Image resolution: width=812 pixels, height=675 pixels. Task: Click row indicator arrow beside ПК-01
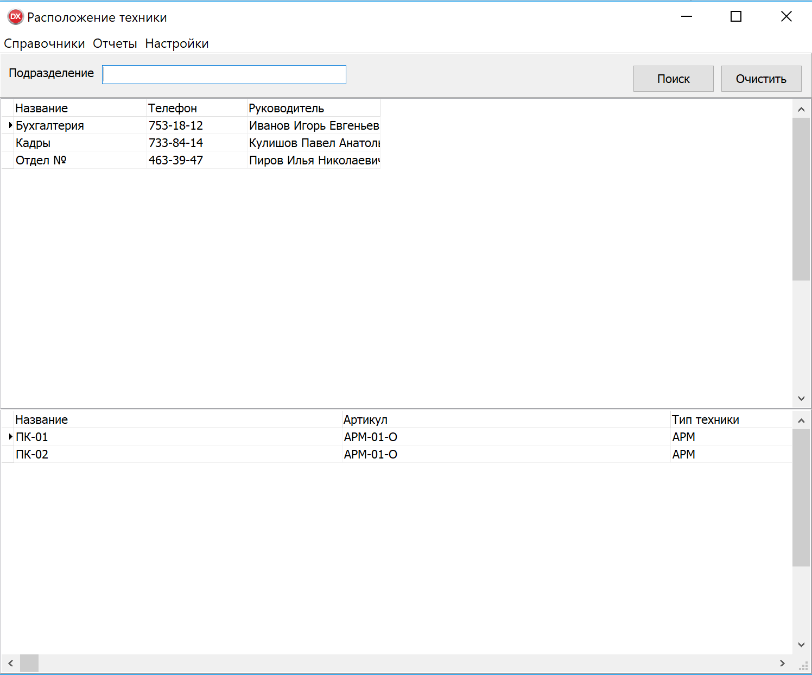click(x=10, y=437)
